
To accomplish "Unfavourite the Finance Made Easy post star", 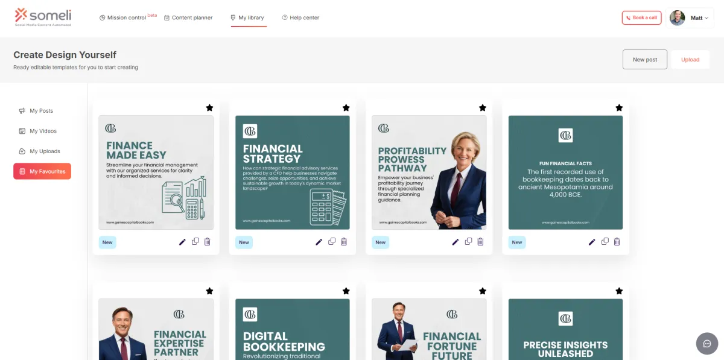I will coord(209,108).
